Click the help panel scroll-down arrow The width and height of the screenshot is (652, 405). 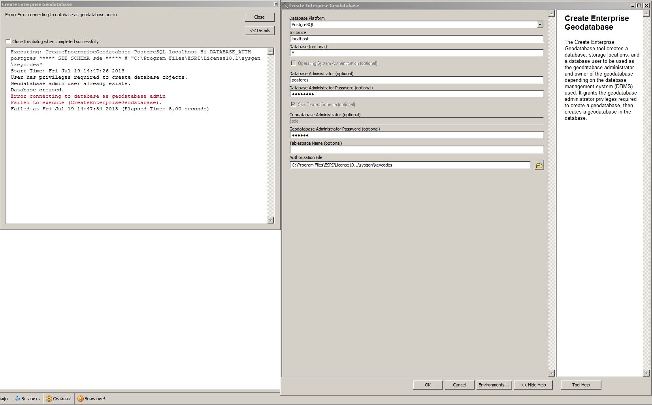[646, 373]
